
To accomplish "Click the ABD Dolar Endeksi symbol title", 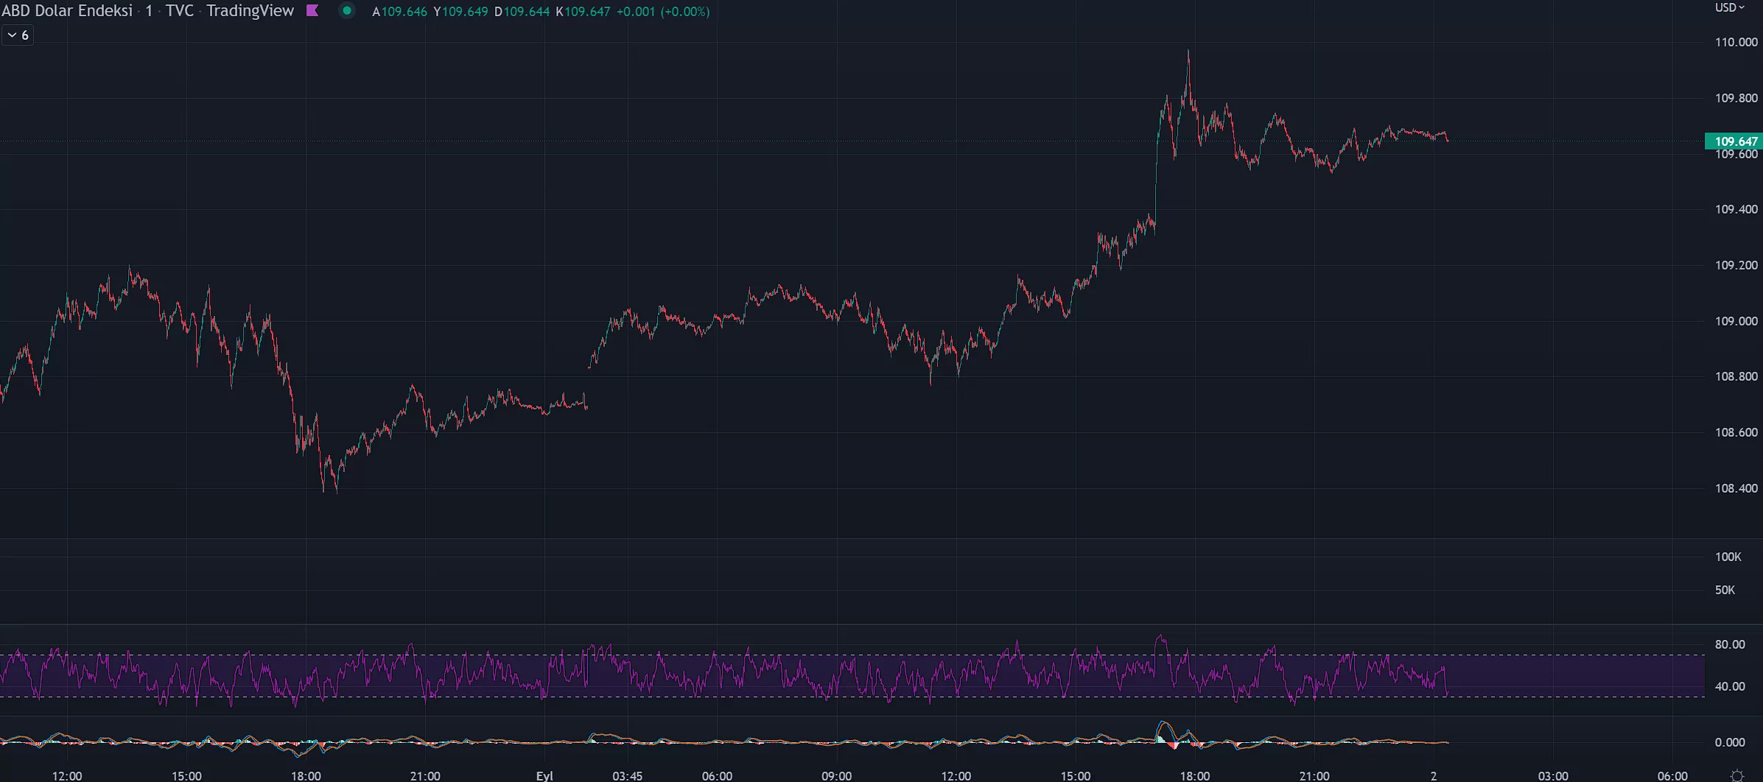I will coord(67,11).
